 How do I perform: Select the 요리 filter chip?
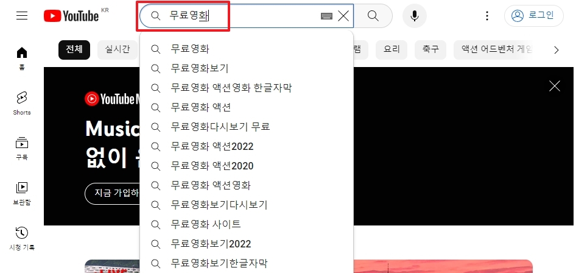tap(392, 49)
